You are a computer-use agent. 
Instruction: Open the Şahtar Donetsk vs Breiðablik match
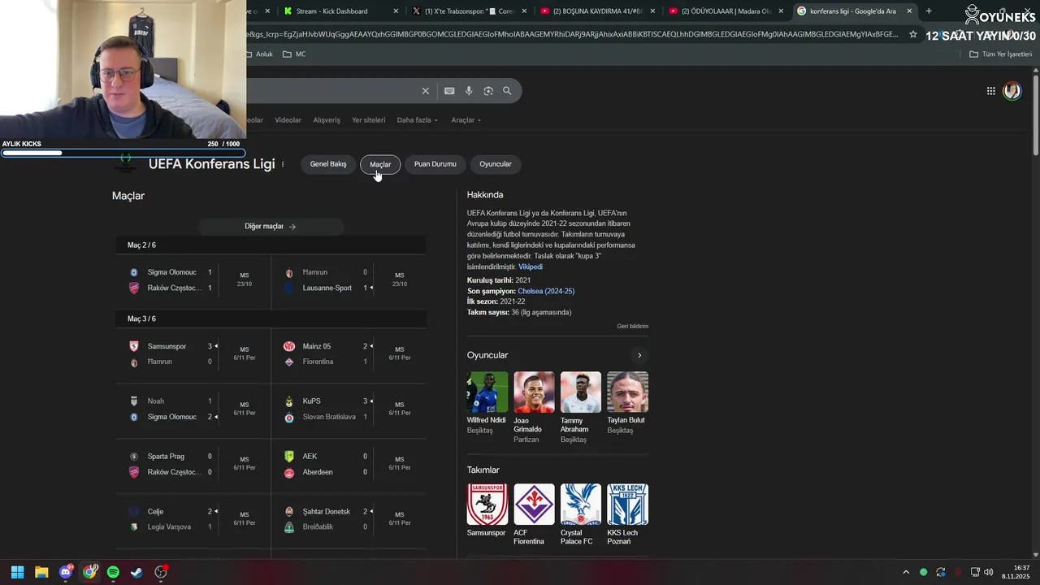[x=349, y=519]
